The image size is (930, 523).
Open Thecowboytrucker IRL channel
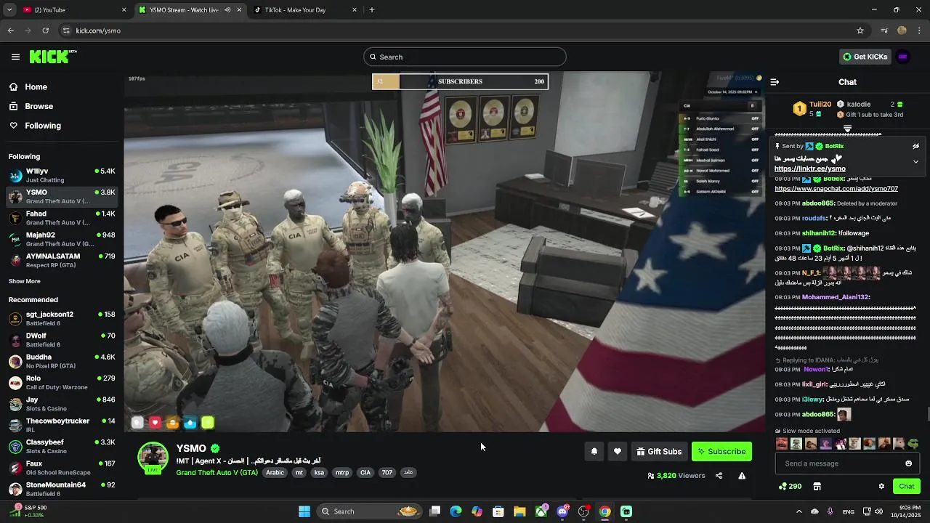click(62, 425)
